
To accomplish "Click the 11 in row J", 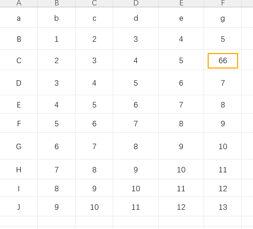I will (x=136, y=207).
